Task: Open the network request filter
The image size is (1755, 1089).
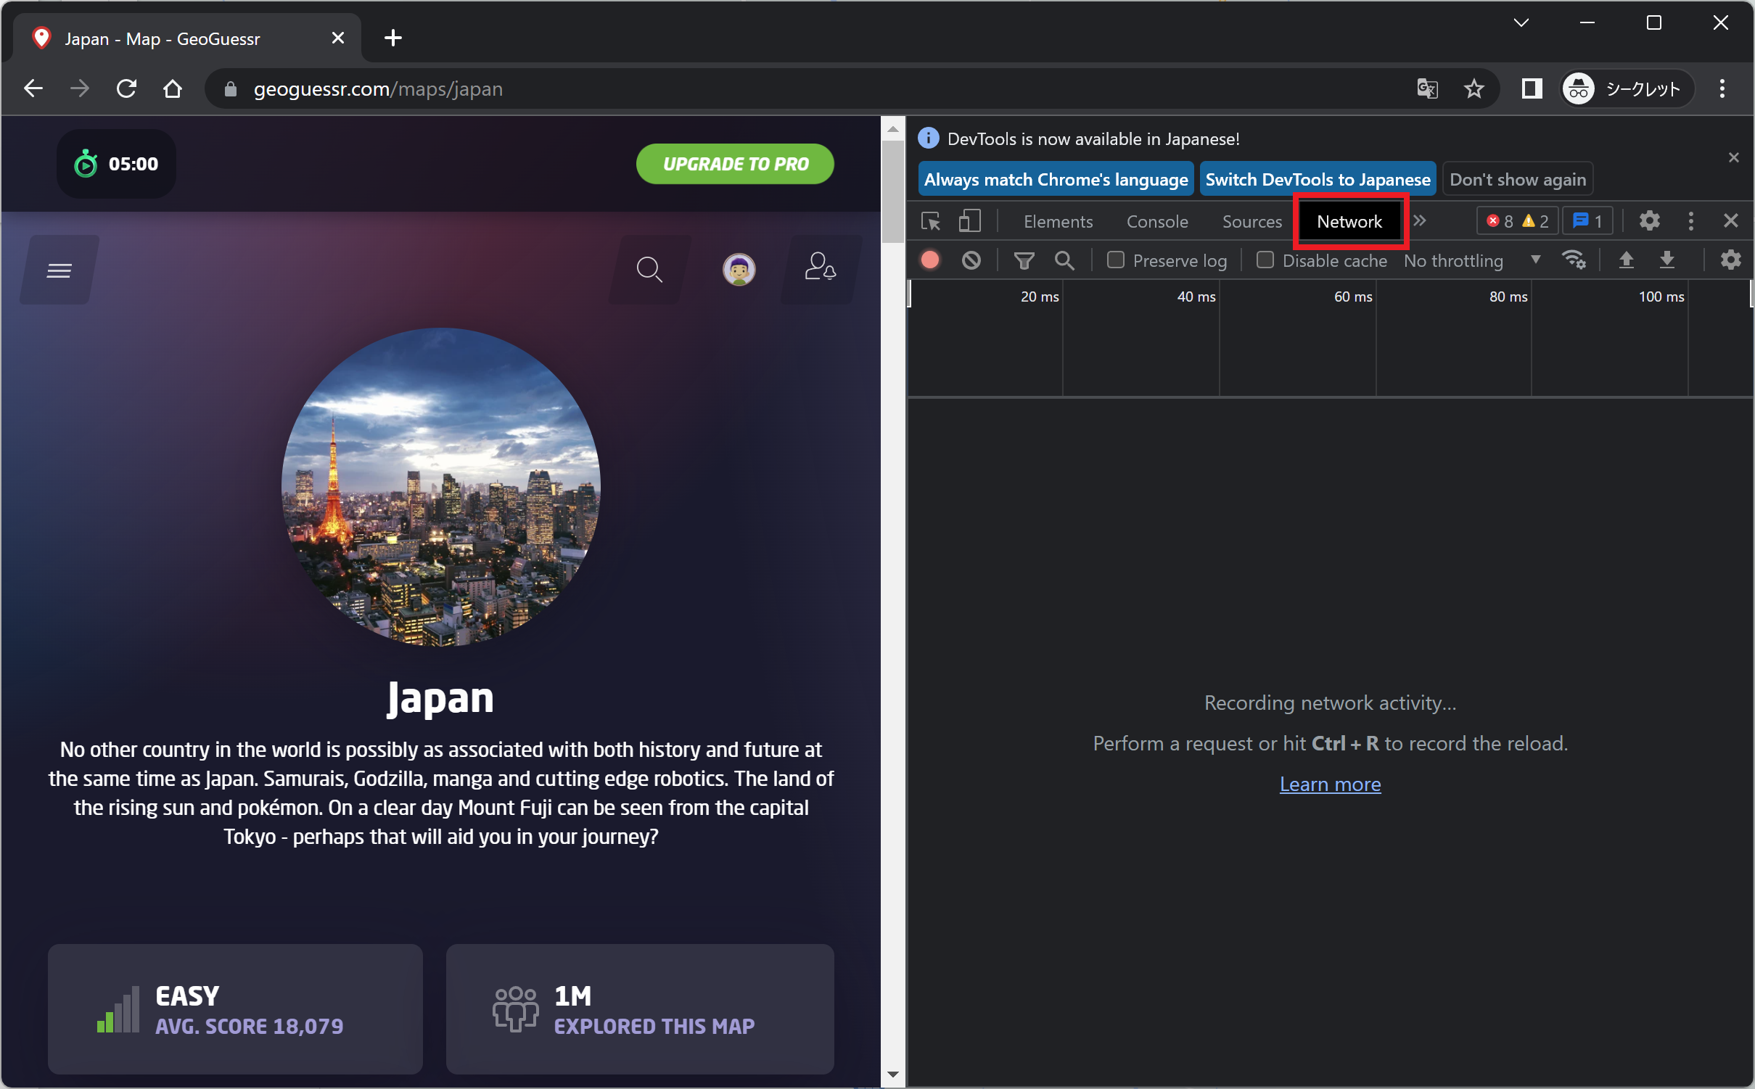Action: tap(1024, 260)
